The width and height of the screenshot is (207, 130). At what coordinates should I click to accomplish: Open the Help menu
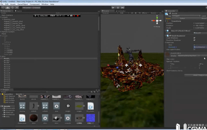52,4
